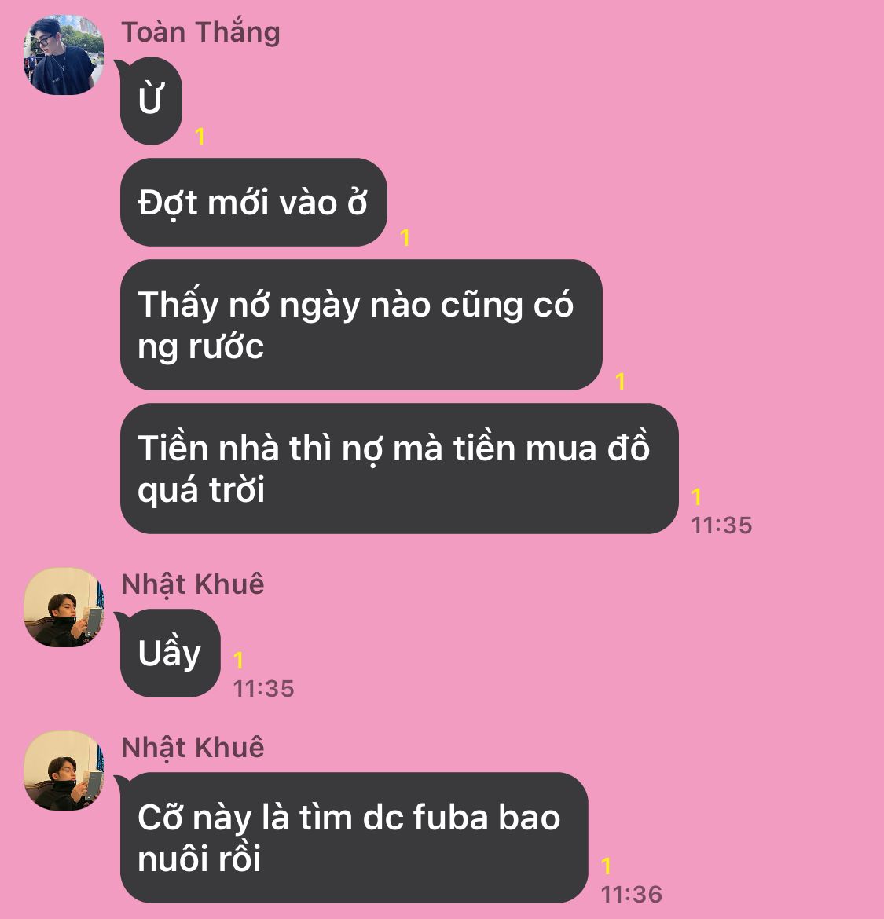Image resolution: width=884 pixels, height=919 pixels.
Task: Tap the Nhật Khuê name above Uầy
Action: (x=193, y=584)
